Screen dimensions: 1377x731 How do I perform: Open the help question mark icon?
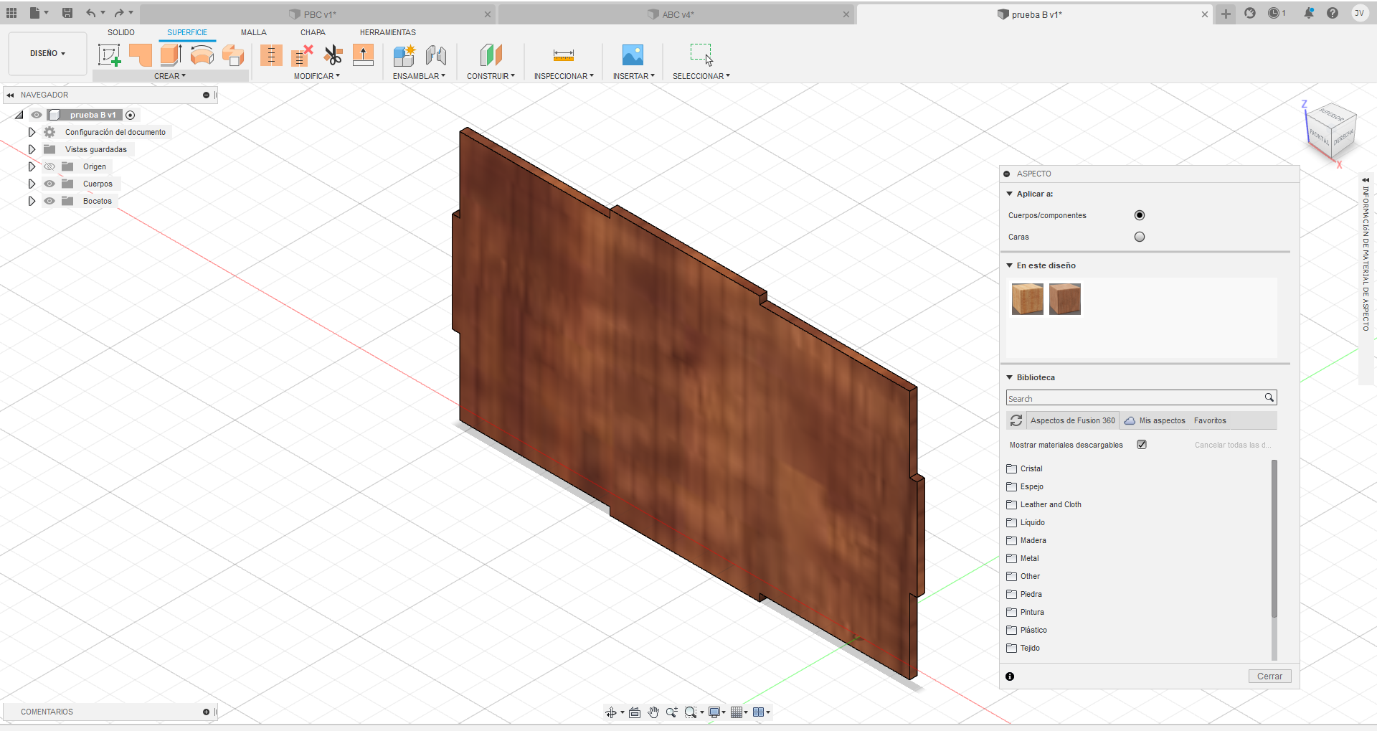coord(1333,13)
